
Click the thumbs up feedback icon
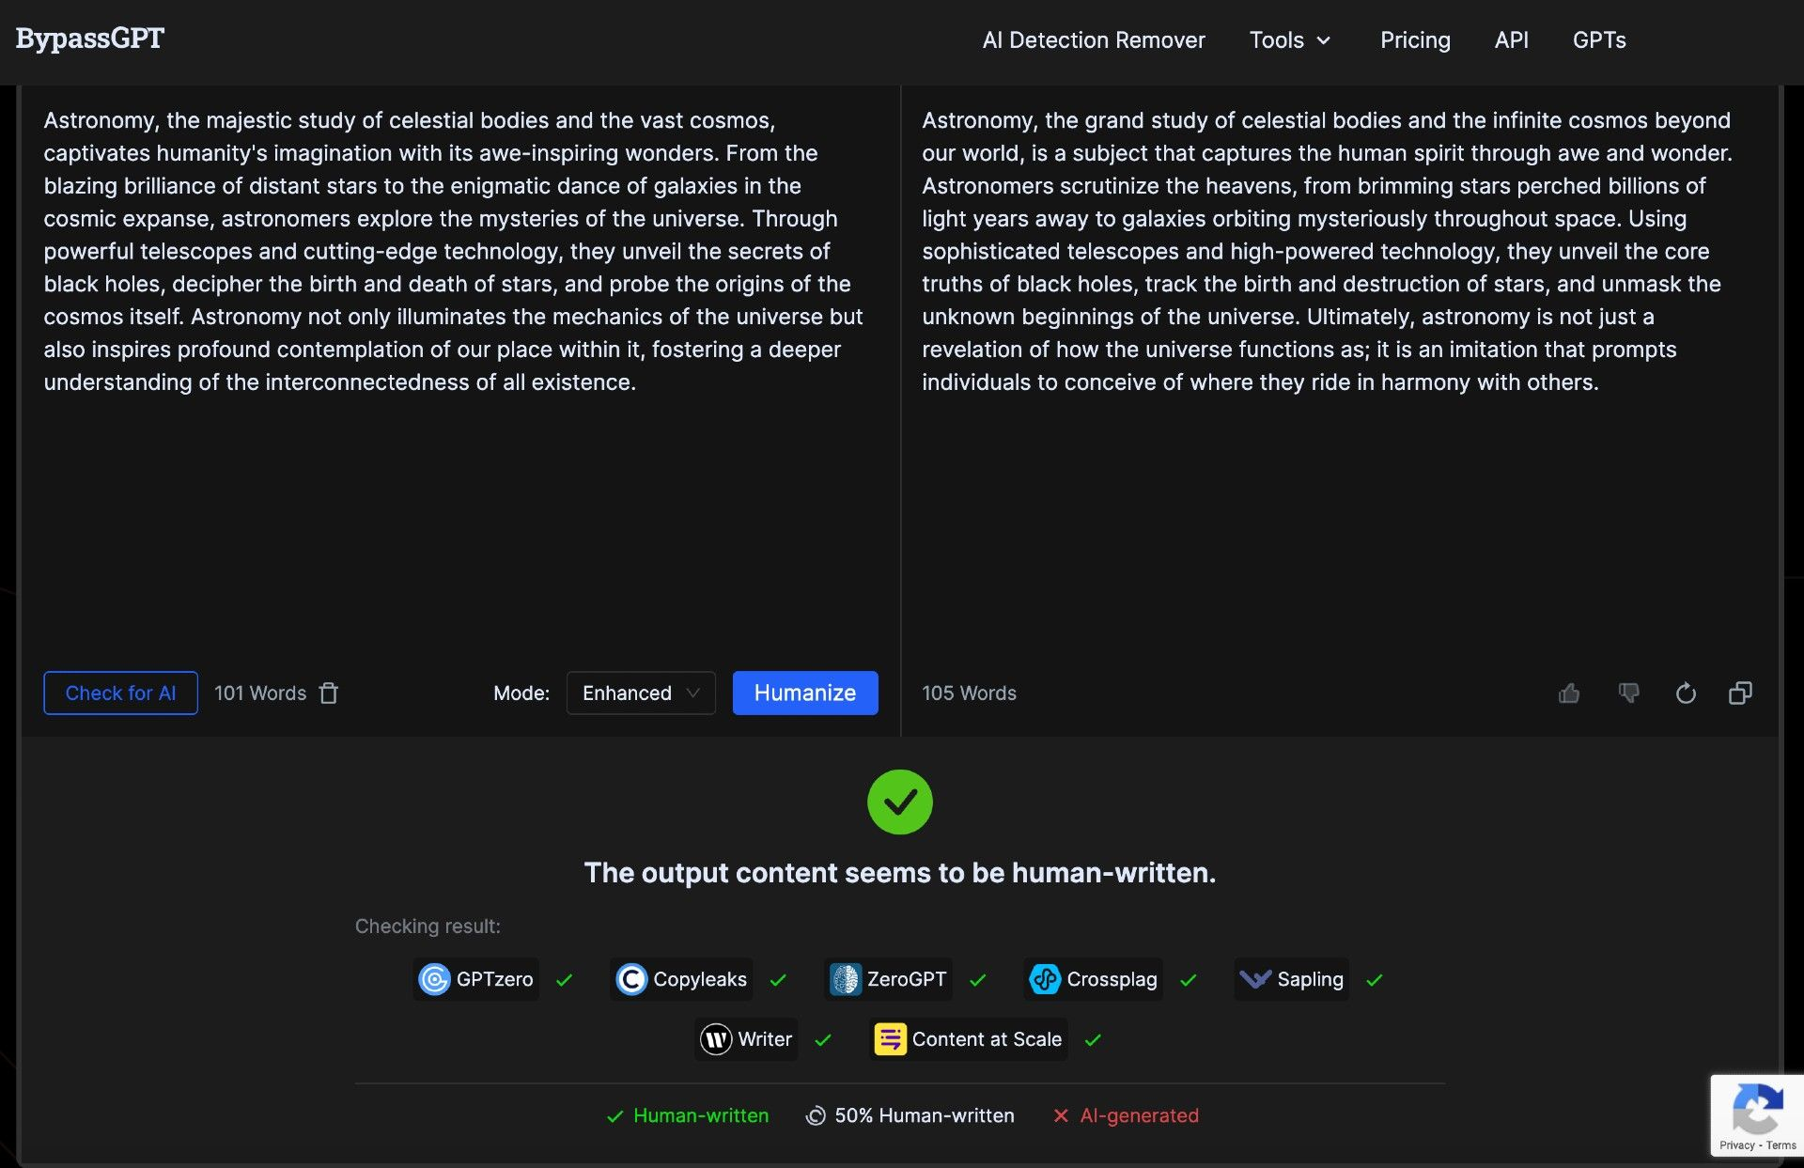1569,693
